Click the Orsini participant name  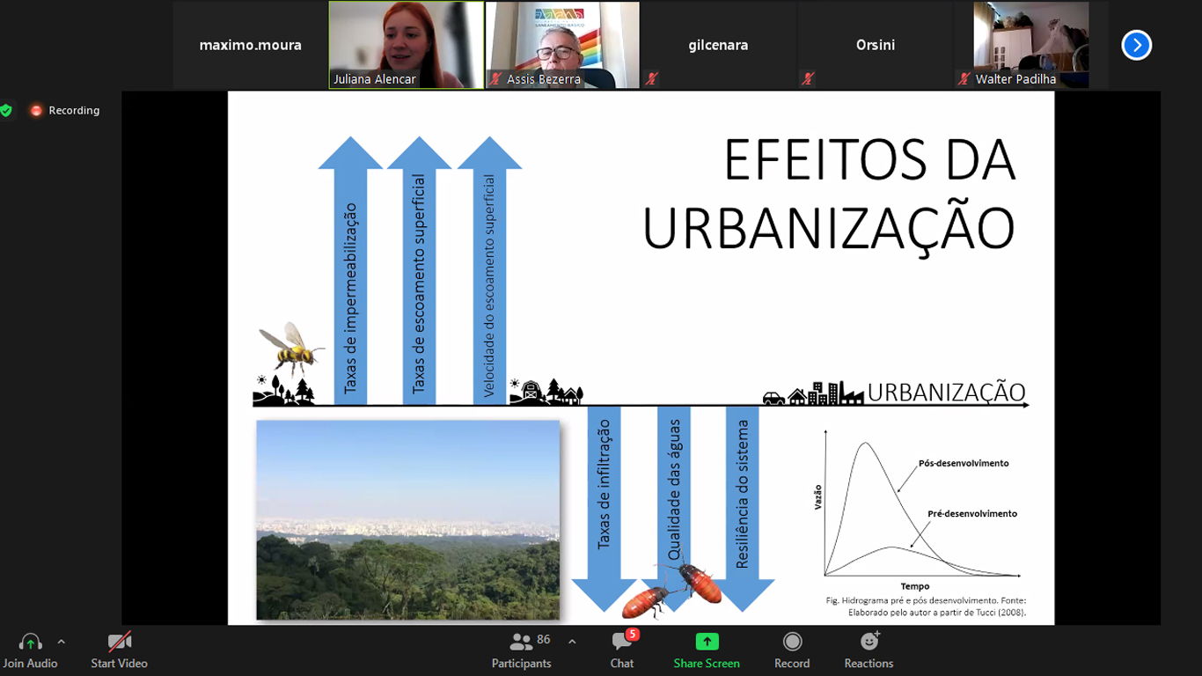(875, 45)
